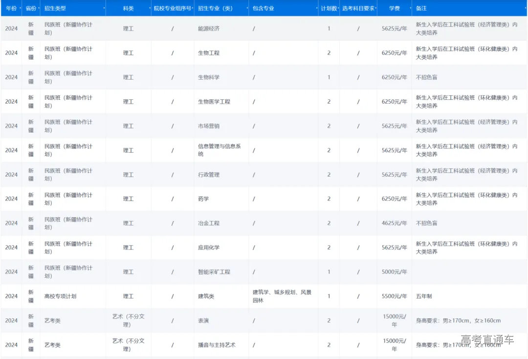528x359 pixels.
Task: Click the 高校专项计划 enrollment type cell
Action: click(61, 296)
